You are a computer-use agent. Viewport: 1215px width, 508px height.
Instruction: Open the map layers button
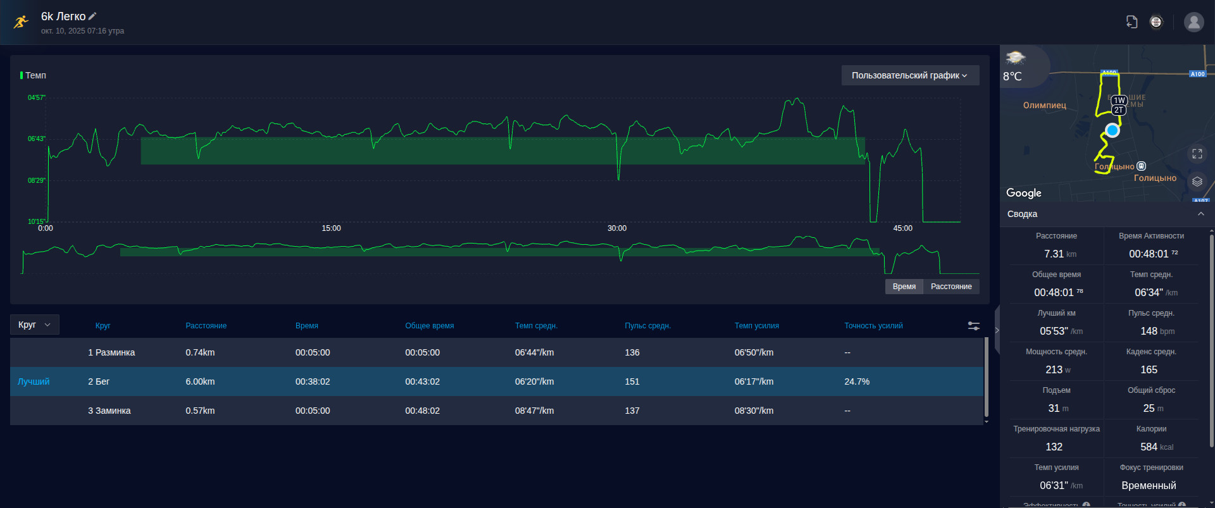(1197, 182)
